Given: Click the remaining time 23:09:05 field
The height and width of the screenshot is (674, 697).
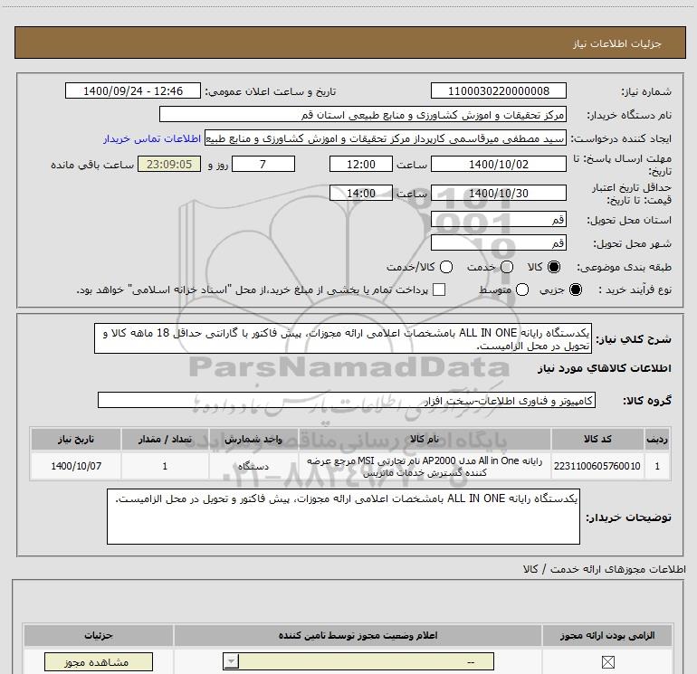Looking at the screenshot, I should (x=169, y=164).
